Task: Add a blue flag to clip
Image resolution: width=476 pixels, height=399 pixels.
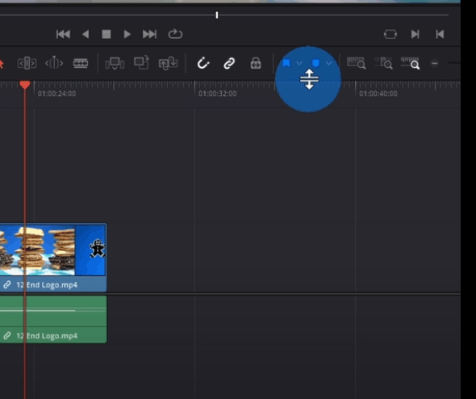Action: coord(286,63)
